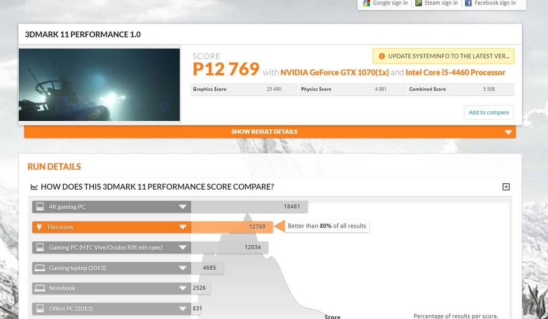
Task: Expand Gaming laptop (2013) row dropdown
Action: [182, 268]
